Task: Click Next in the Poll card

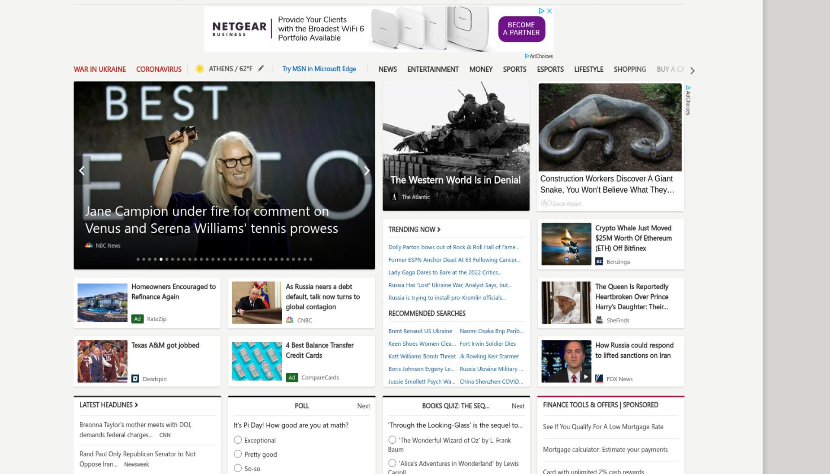Action: 364,406
